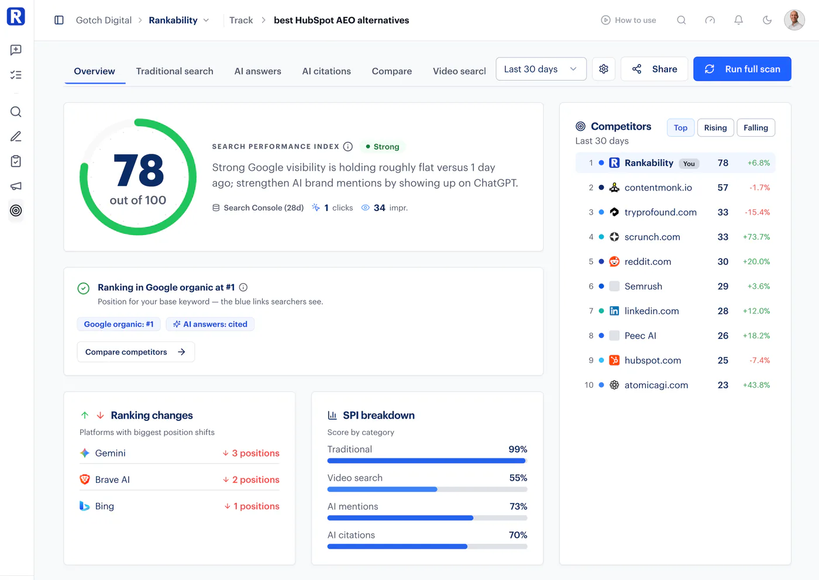Select the Overview tab
Screen dimensions: 819x580
pyautogui.click(x=95, y=71)
